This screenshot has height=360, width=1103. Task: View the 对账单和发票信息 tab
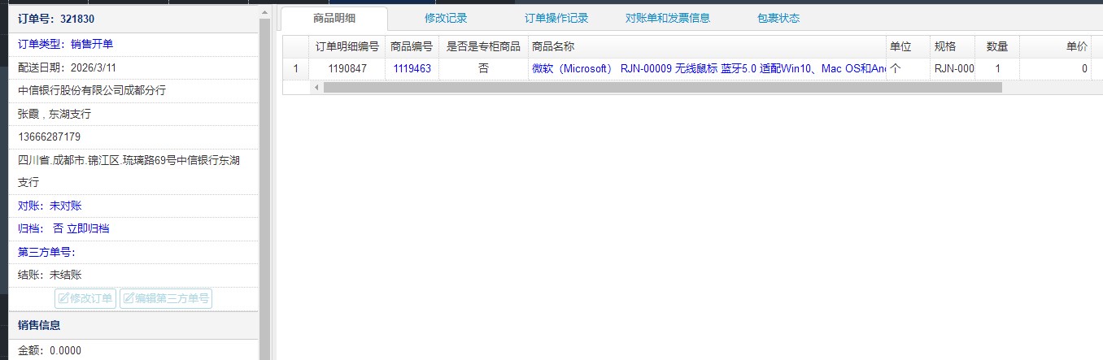click(667, 18)
